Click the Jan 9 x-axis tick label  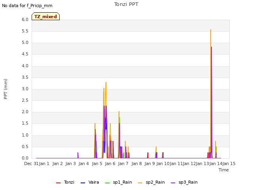click(149, 163)
